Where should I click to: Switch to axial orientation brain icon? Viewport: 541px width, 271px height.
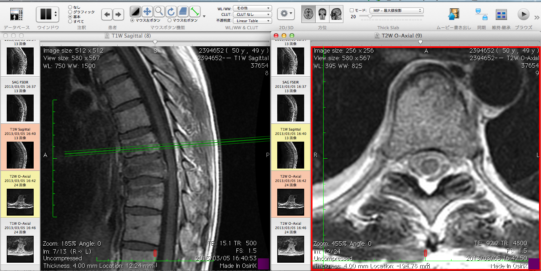(x=309, y=14)
